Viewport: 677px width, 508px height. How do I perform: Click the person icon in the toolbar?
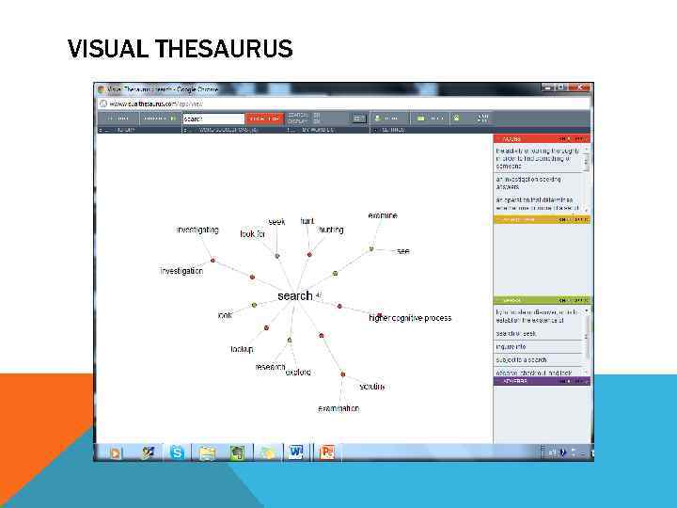tap(378, 118)
